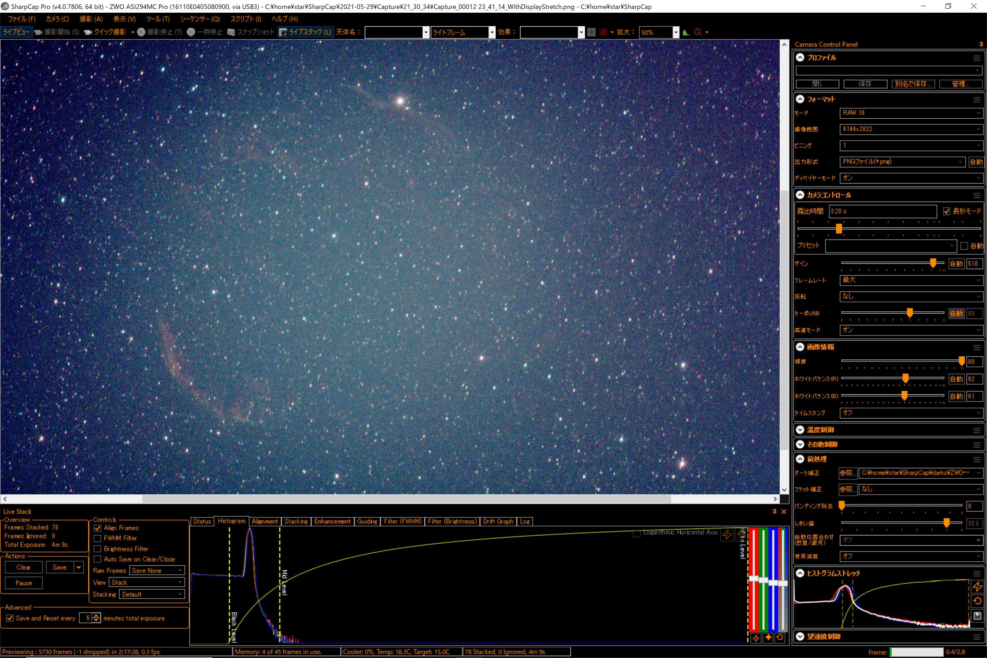This screenshot has height=658, width=987.
Task: Click the Clear button in Live Stack actions
Action: [23, 567]
